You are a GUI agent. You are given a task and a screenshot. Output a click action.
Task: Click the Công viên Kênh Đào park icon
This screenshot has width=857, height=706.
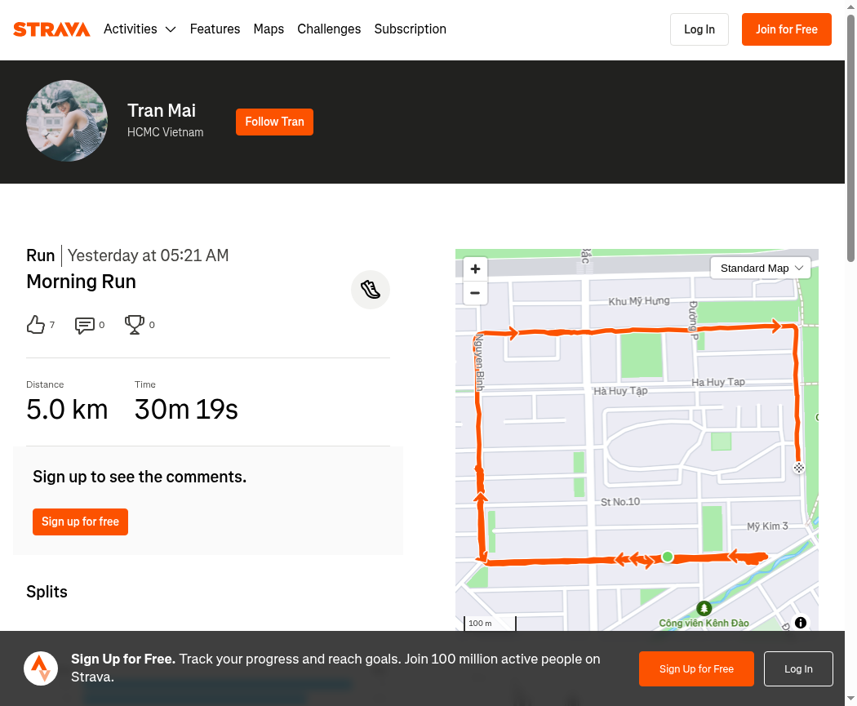[x=704, y=607]
